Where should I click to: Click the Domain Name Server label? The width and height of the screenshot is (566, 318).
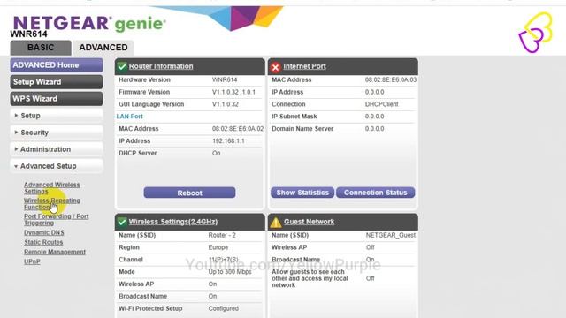coord(302,129)
